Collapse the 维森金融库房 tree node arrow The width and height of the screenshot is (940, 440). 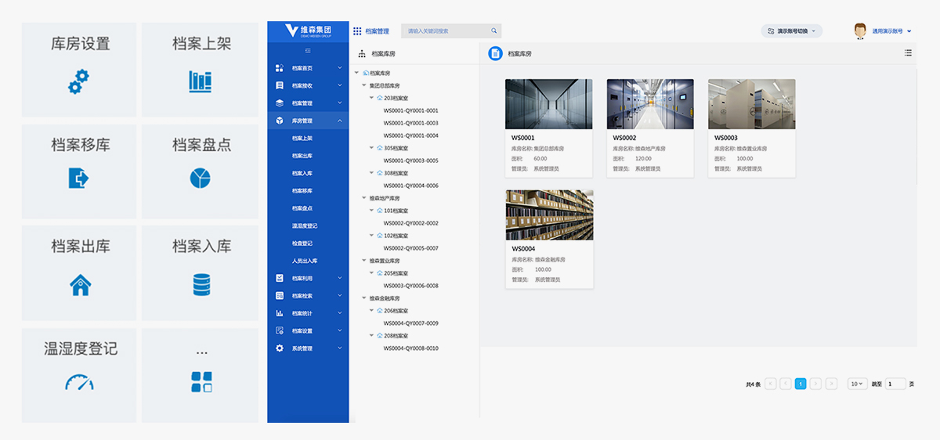point(364,298)
